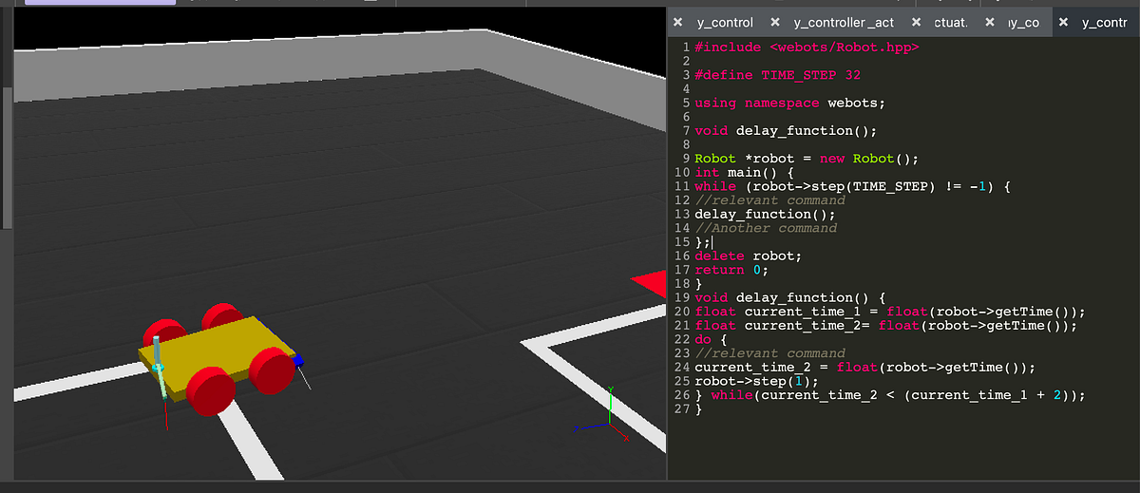Click the delay_function(); call on line 13

765,214
